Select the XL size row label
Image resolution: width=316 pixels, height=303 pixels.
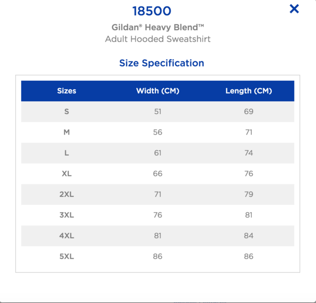[x=66, y=174]
